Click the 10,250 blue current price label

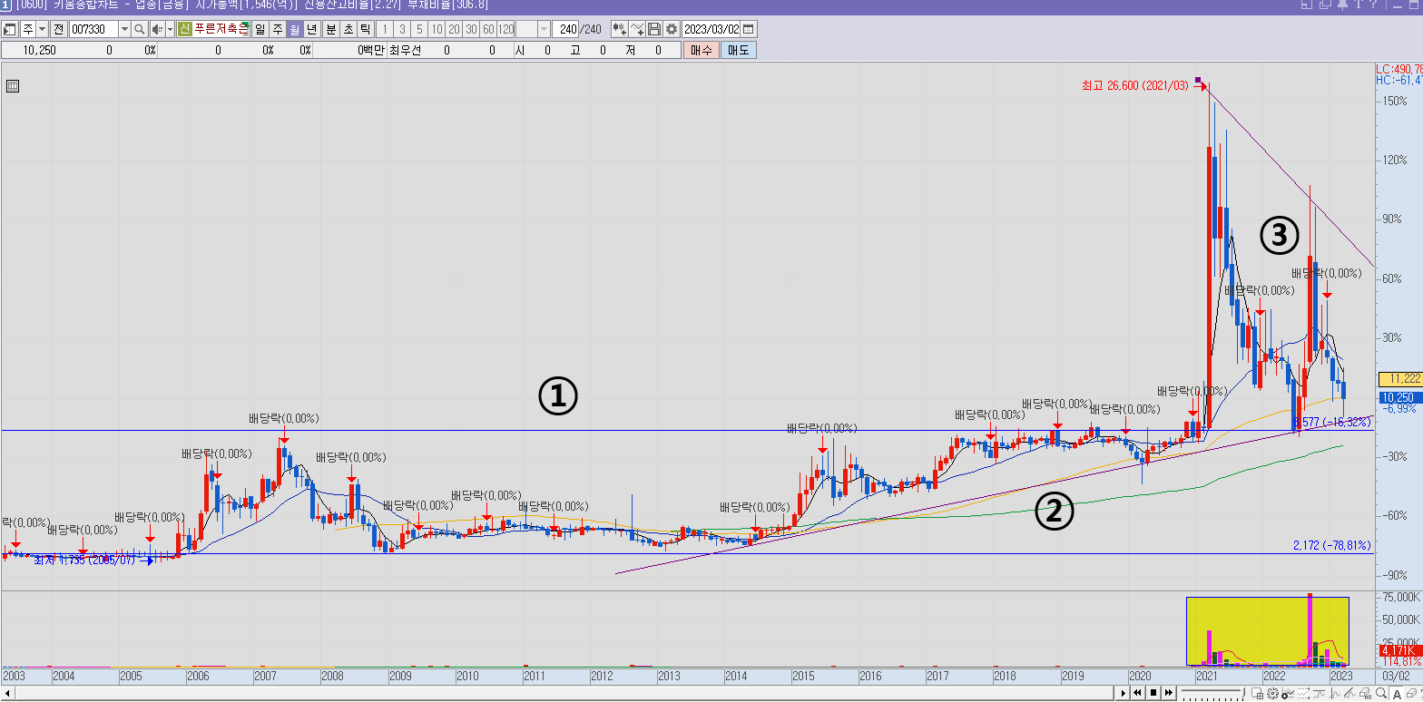coord(1399,397)
